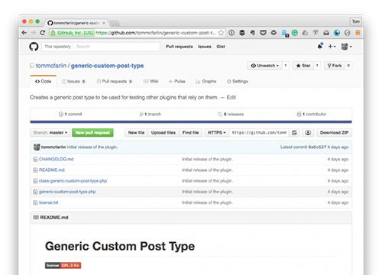View the 1 contributor link
The height and width of the screenshot is (275, 382).
click(x=312, y=114)
